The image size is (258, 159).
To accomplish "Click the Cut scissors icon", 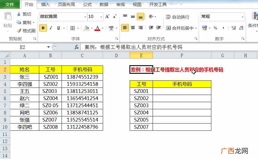I will coord(19,14).
